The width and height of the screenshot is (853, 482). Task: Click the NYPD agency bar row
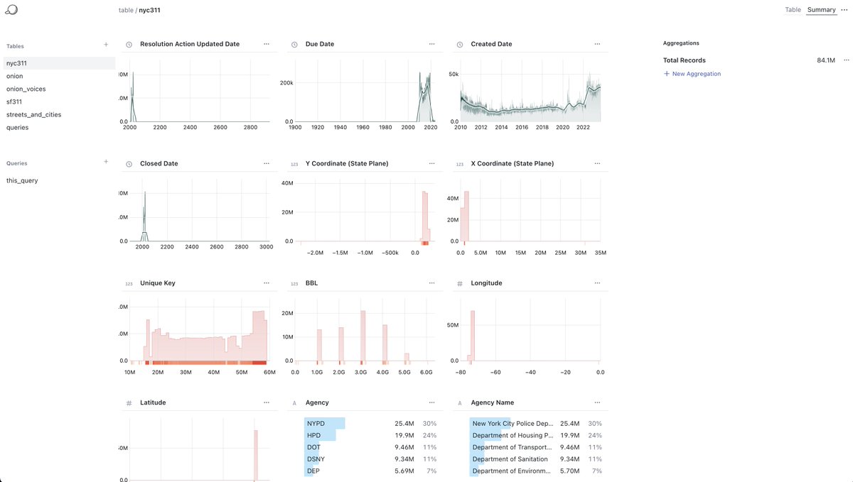tap(370, 424)
